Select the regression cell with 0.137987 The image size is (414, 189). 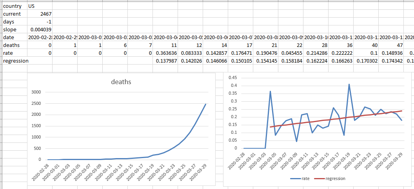click(165, 61)
